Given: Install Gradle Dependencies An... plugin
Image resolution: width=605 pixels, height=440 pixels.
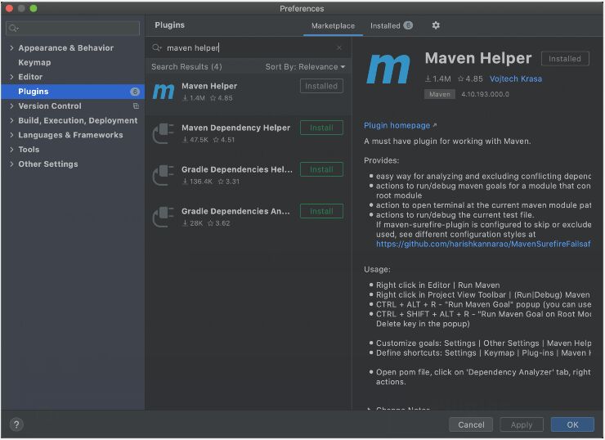Looking at the screenshot, I should point(321,211).
